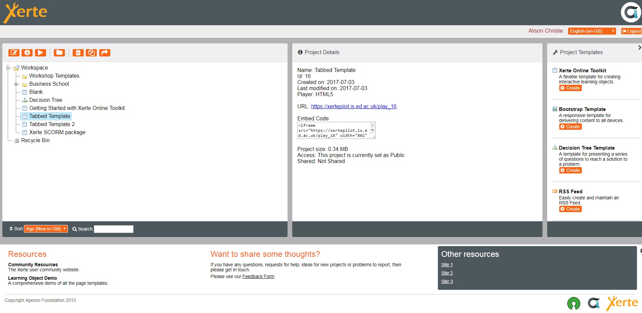
Task: Click the Search magnifier icon
Action: 75,229
